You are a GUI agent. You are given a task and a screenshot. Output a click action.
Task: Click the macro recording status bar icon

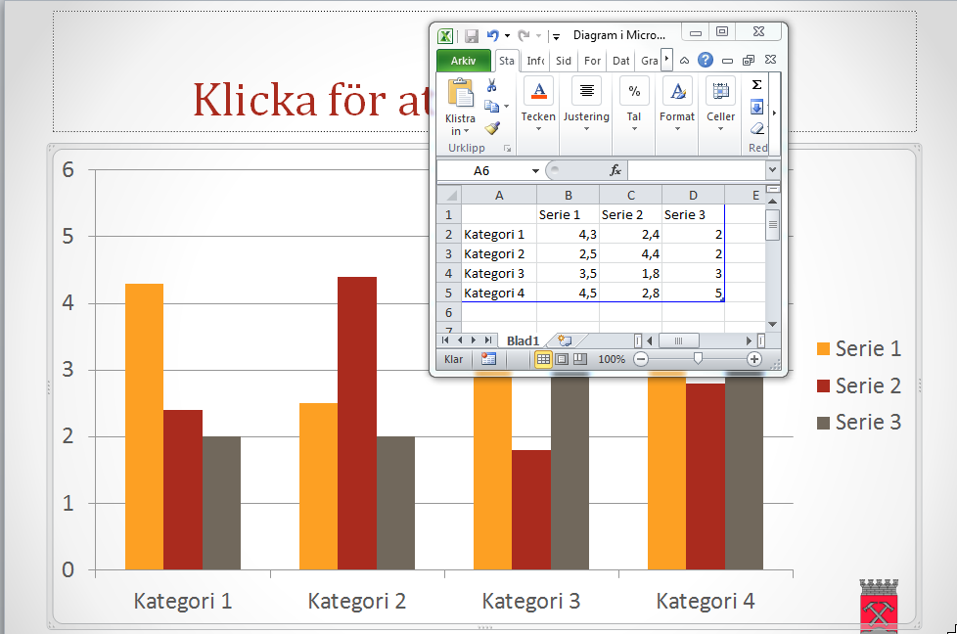tap(488, 359)
